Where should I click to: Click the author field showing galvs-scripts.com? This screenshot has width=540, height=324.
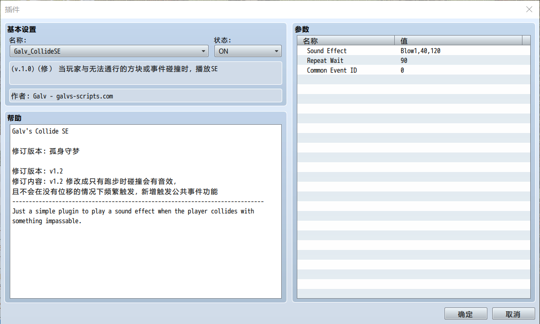pos(146,95)
